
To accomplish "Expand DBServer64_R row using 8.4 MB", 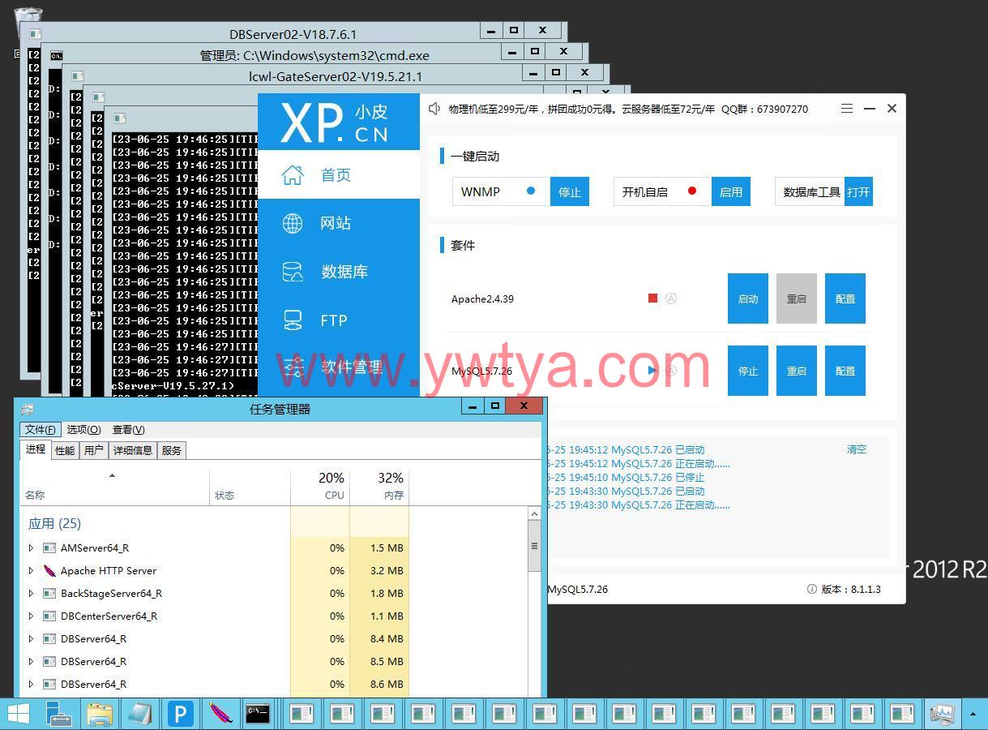I will coord(31,638).
